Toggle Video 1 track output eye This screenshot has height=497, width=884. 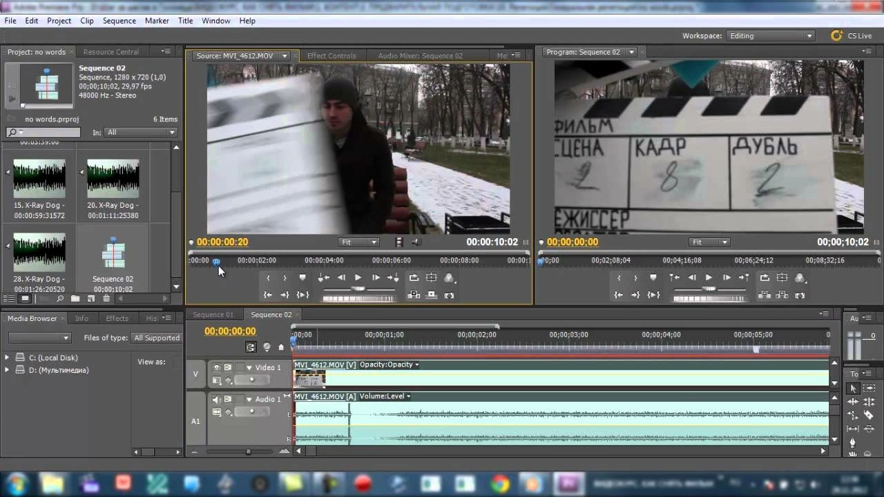pos(217,367)
